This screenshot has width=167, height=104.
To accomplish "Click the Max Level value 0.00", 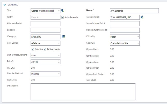I will coord(112,80).
